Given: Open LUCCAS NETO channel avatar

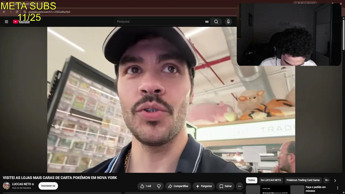Looking at the screenshot, I should 6,186.
